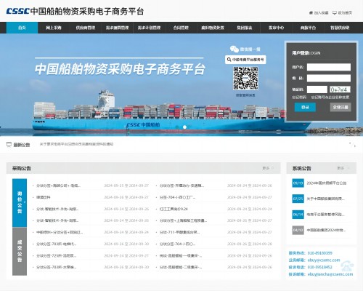
Task: Focus the 密码 input field
Action: click(x=329, y=78)
